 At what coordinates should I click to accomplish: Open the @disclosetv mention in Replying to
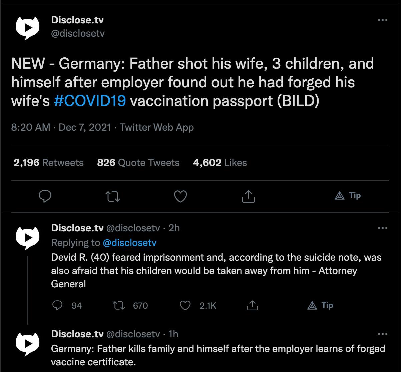[130, 243]
